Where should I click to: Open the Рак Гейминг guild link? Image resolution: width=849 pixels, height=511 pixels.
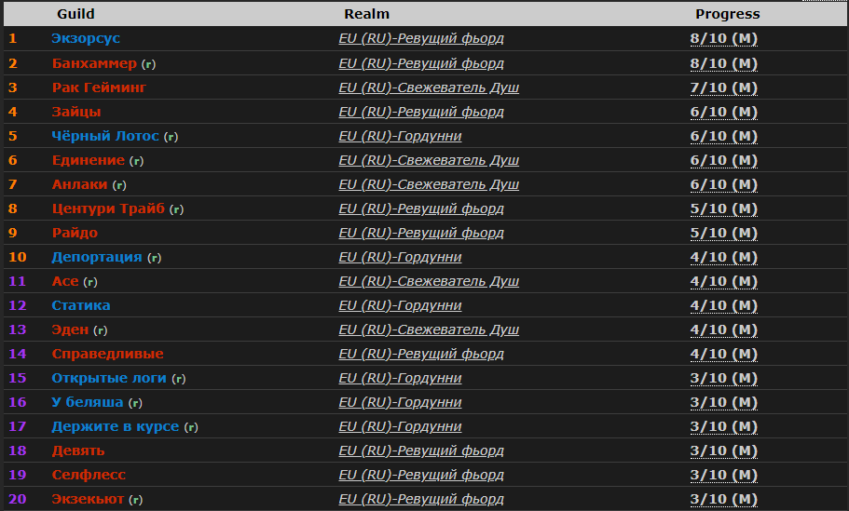(99, 87)
